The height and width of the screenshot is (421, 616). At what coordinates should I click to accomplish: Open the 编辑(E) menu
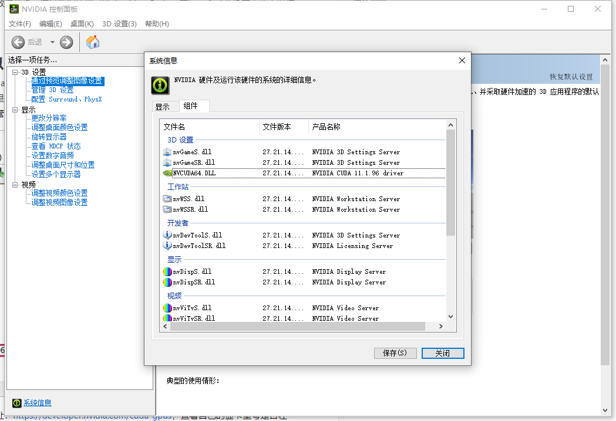(51, 24)
